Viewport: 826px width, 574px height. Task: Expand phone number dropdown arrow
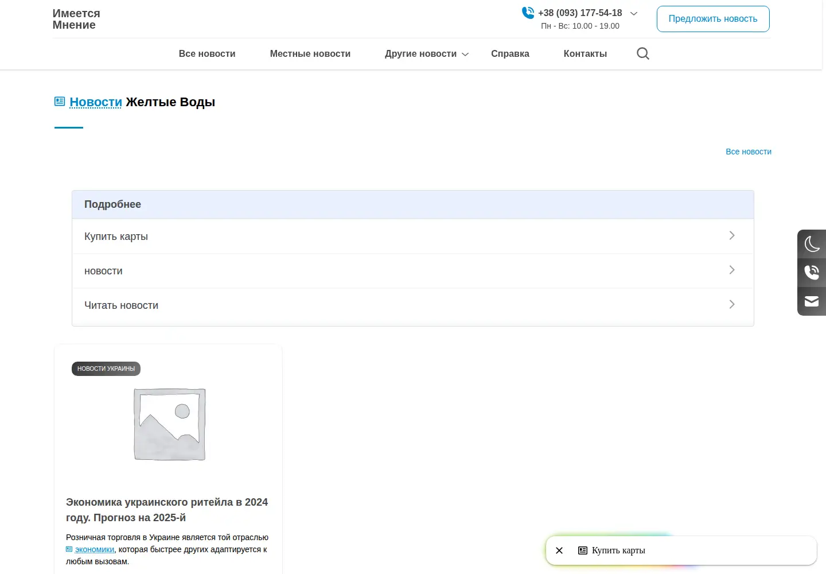coord(634,13)
